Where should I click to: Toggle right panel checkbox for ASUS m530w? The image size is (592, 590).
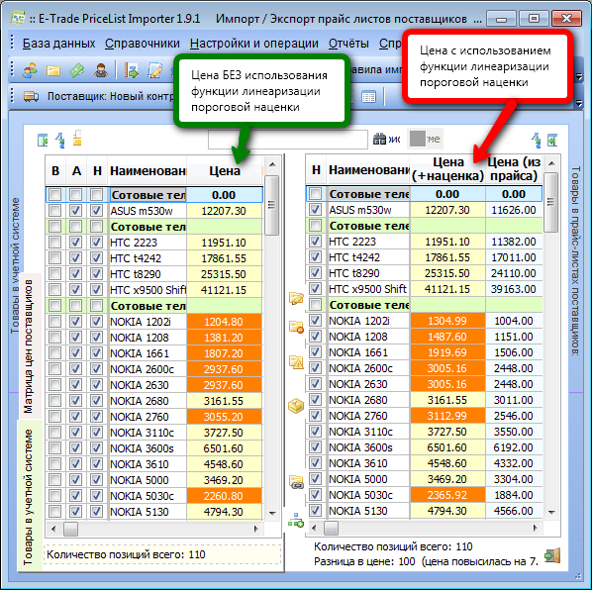(x=315, y=209)
